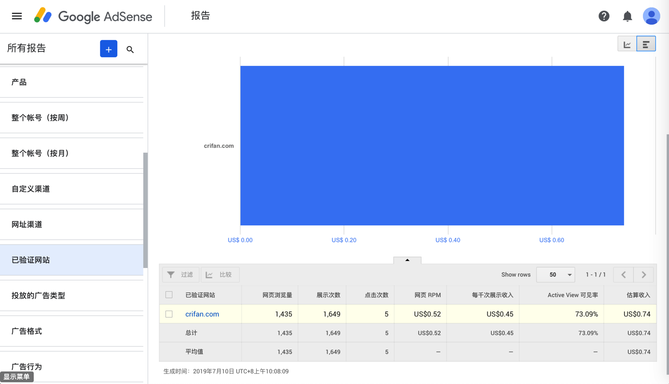Go to previous page of results

coord(624,275)
